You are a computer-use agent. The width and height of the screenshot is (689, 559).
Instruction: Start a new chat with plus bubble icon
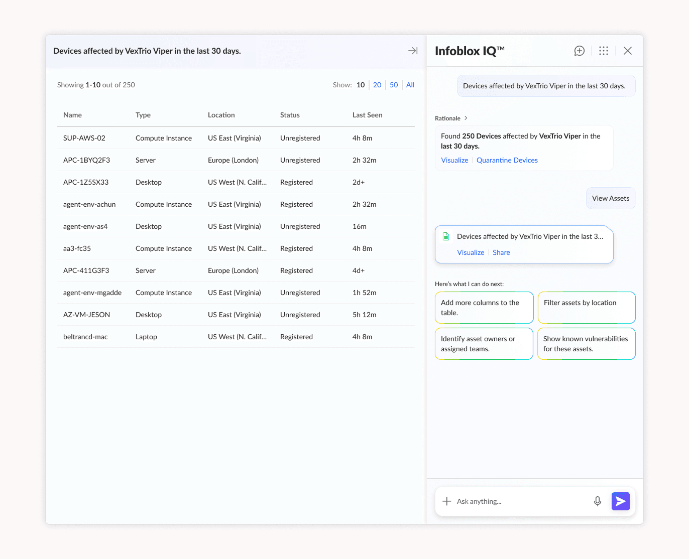tap(580, 51)
